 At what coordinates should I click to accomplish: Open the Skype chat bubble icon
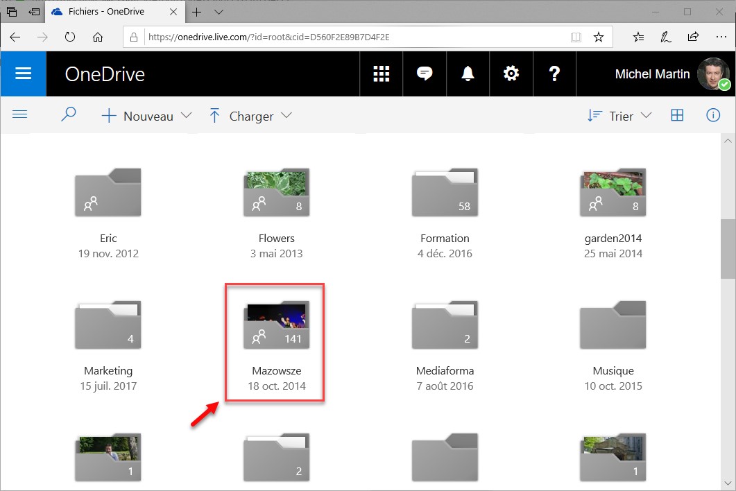[x=425, y=74]
